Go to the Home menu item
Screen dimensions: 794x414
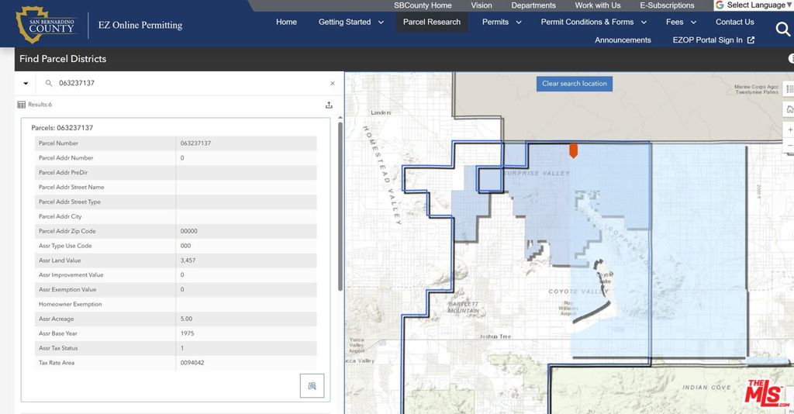(286, 22)
